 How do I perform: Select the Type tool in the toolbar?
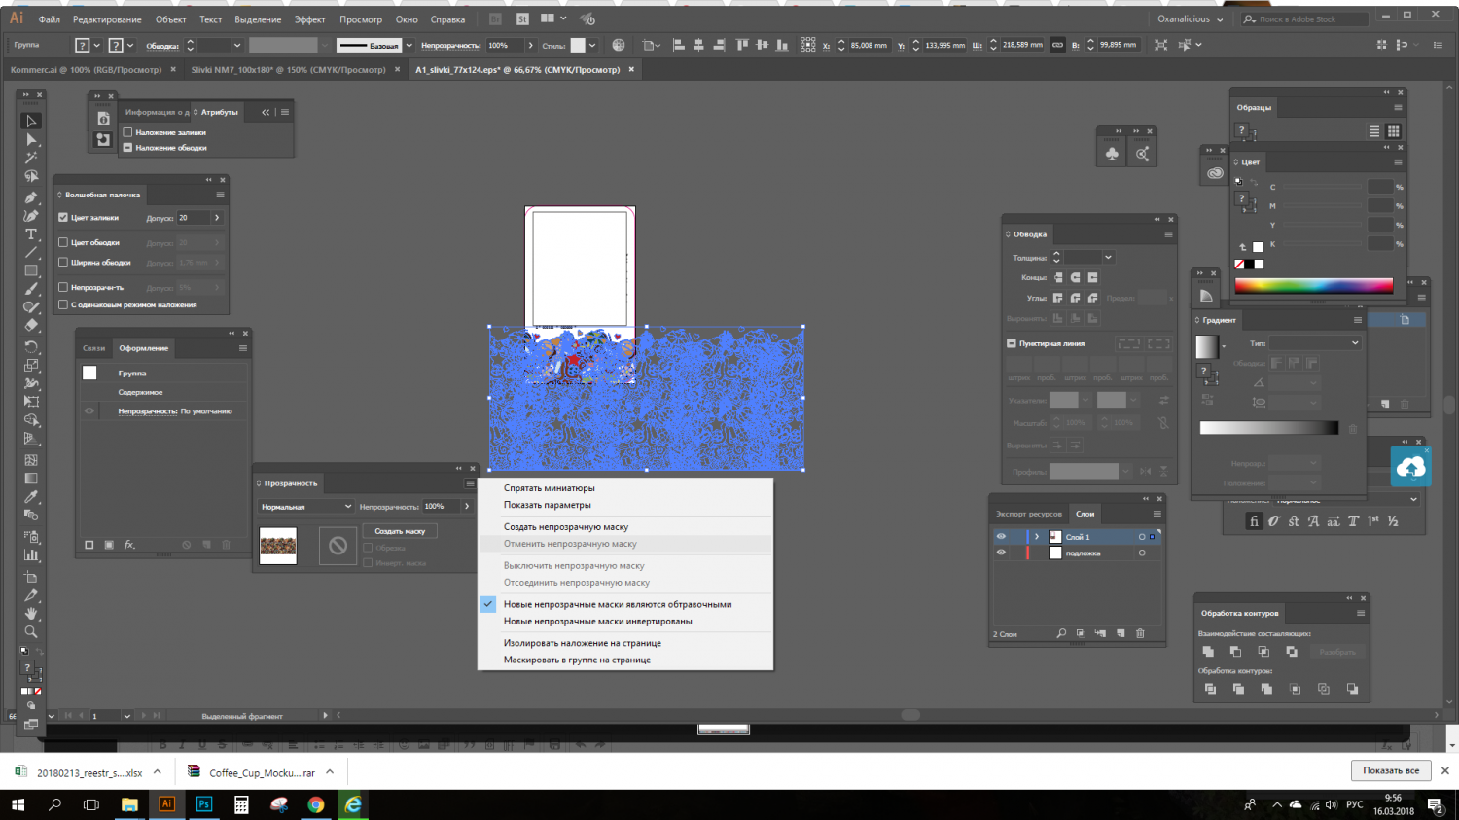click(x=31, y=234)
